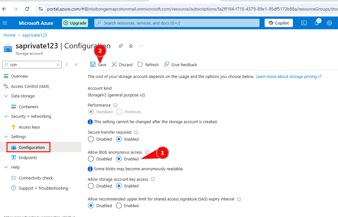Screen dimensions: 338x217
Task: Open Access keys
Action: (29, 127)
